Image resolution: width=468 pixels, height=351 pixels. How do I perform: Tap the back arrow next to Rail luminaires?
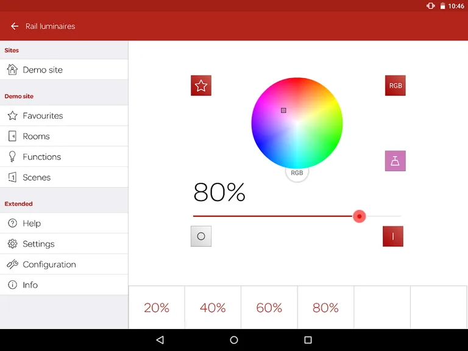pyautogui.click(x=15, y=26)
